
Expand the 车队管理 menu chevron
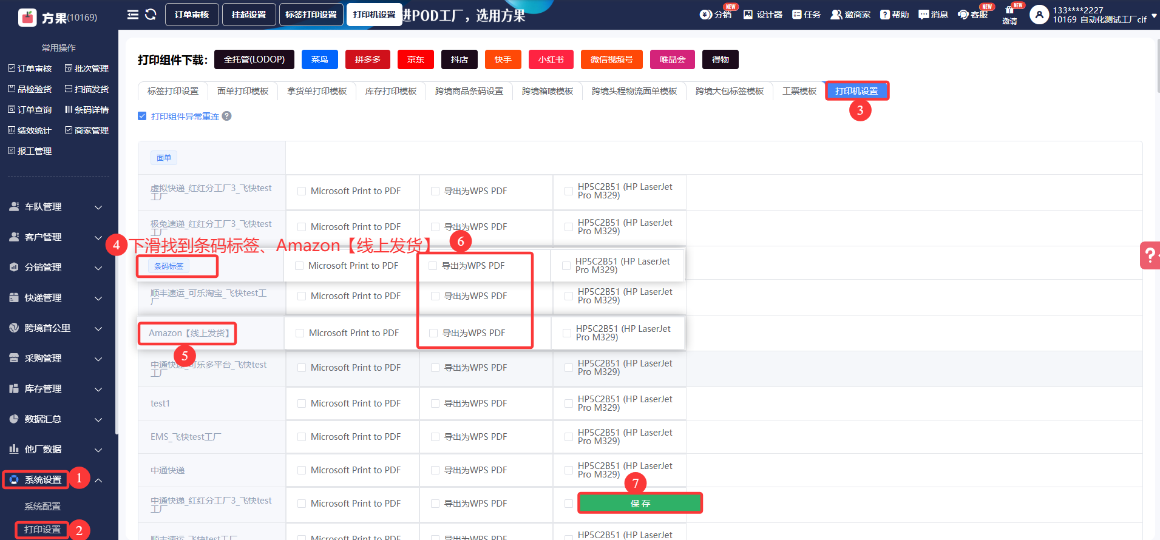click(x=98, y=208)
